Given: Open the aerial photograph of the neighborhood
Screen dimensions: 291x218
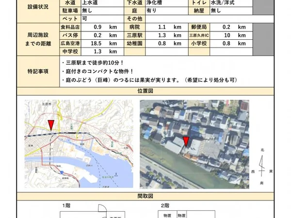Looking at the screenshot, I should coord(194,144).
